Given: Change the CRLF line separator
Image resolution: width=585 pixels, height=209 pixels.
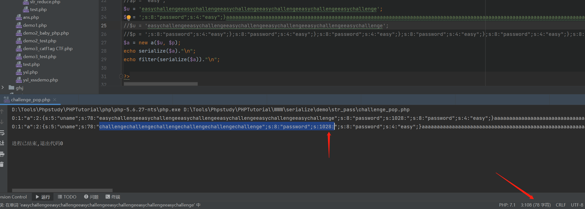Looking at the screenshot, I should (561, 205).
